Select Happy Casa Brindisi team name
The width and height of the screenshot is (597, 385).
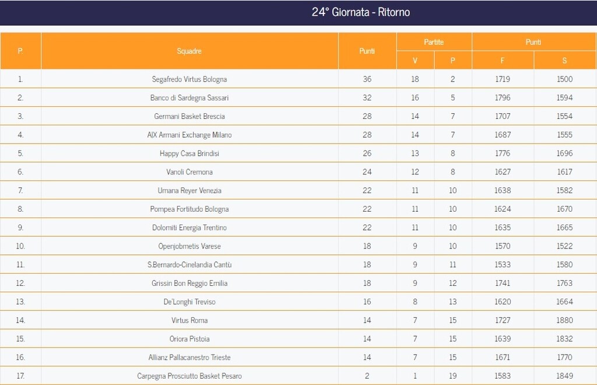189,153
